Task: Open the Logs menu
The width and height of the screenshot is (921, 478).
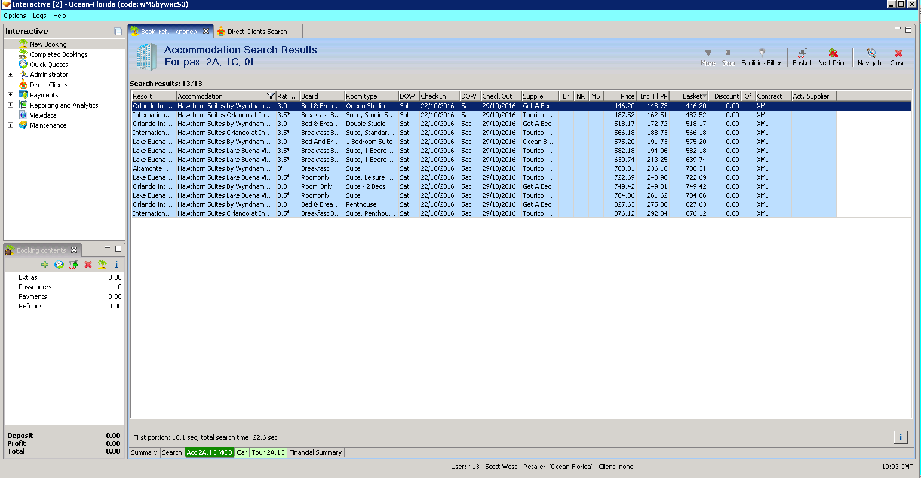Action: (x=39, y=16)
